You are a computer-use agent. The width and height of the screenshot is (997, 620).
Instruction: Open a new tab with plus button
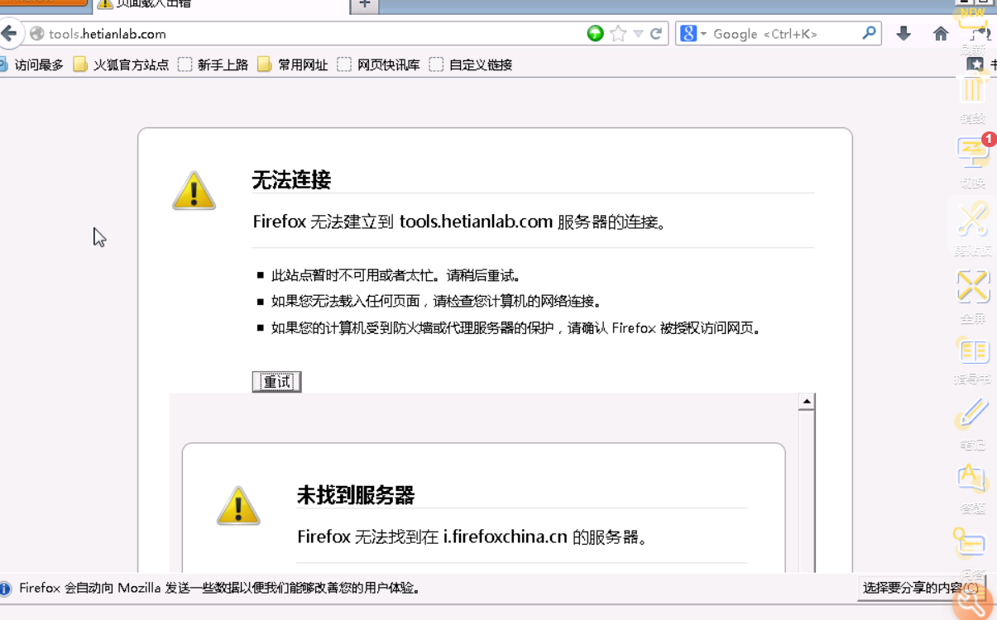pos(364,5)
